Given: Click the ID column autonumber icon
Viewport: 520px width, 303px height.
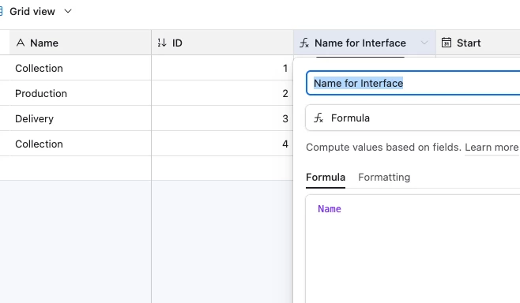Looking at the screenshot, I should (x=162, y=43).
